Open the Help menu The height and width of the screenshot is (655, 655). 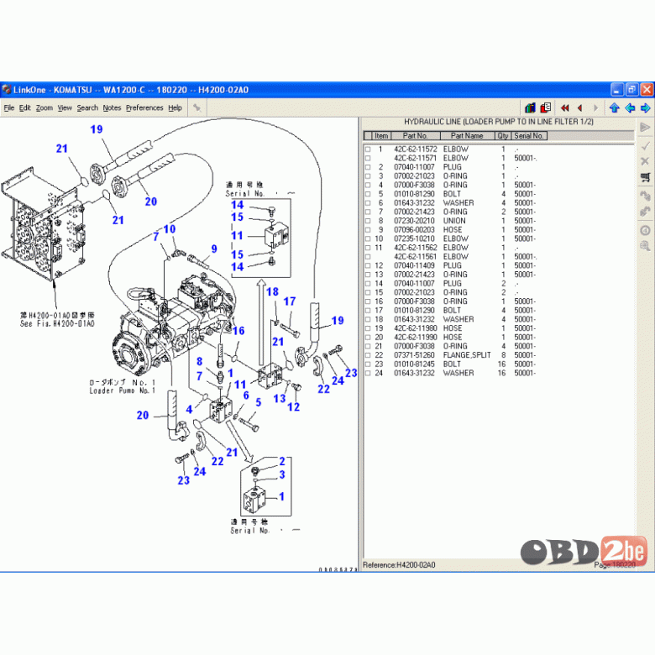175,107
